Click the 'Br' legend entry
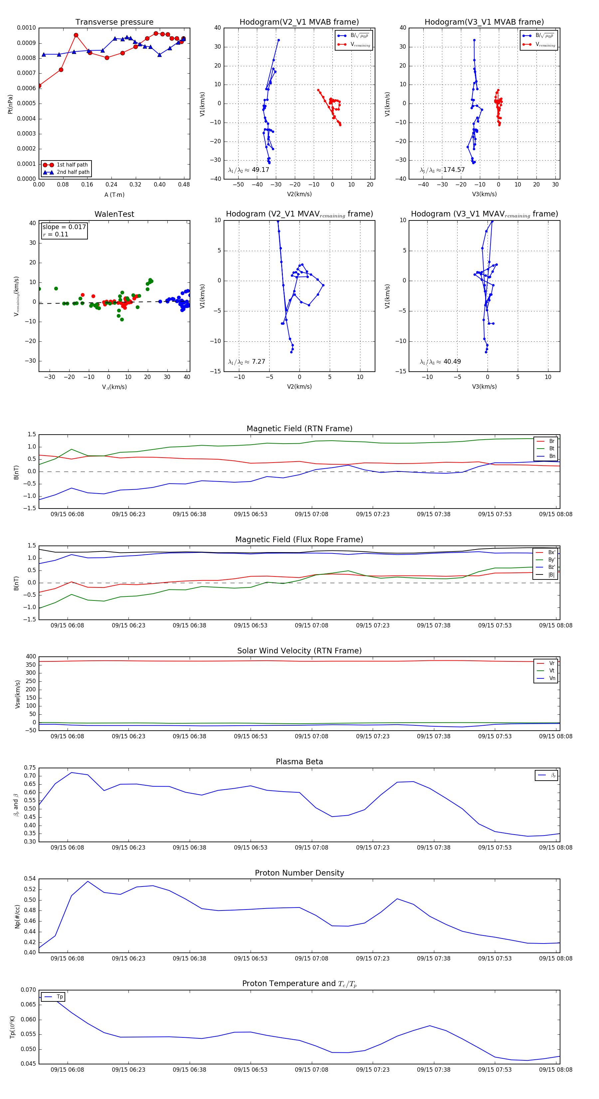 point(546,441)
